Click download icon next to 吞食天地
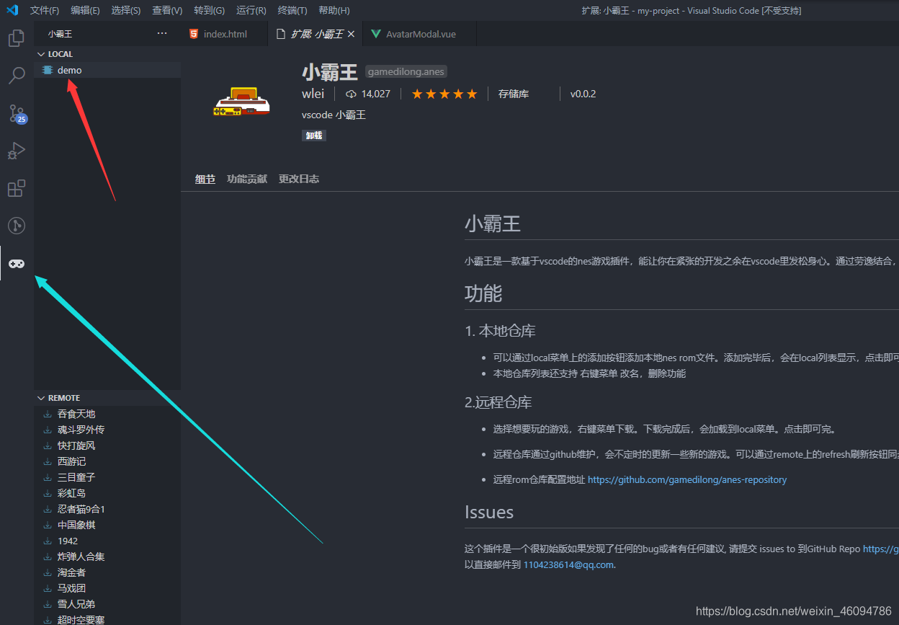This screenshot has height=625, width=899. (48, 414)
